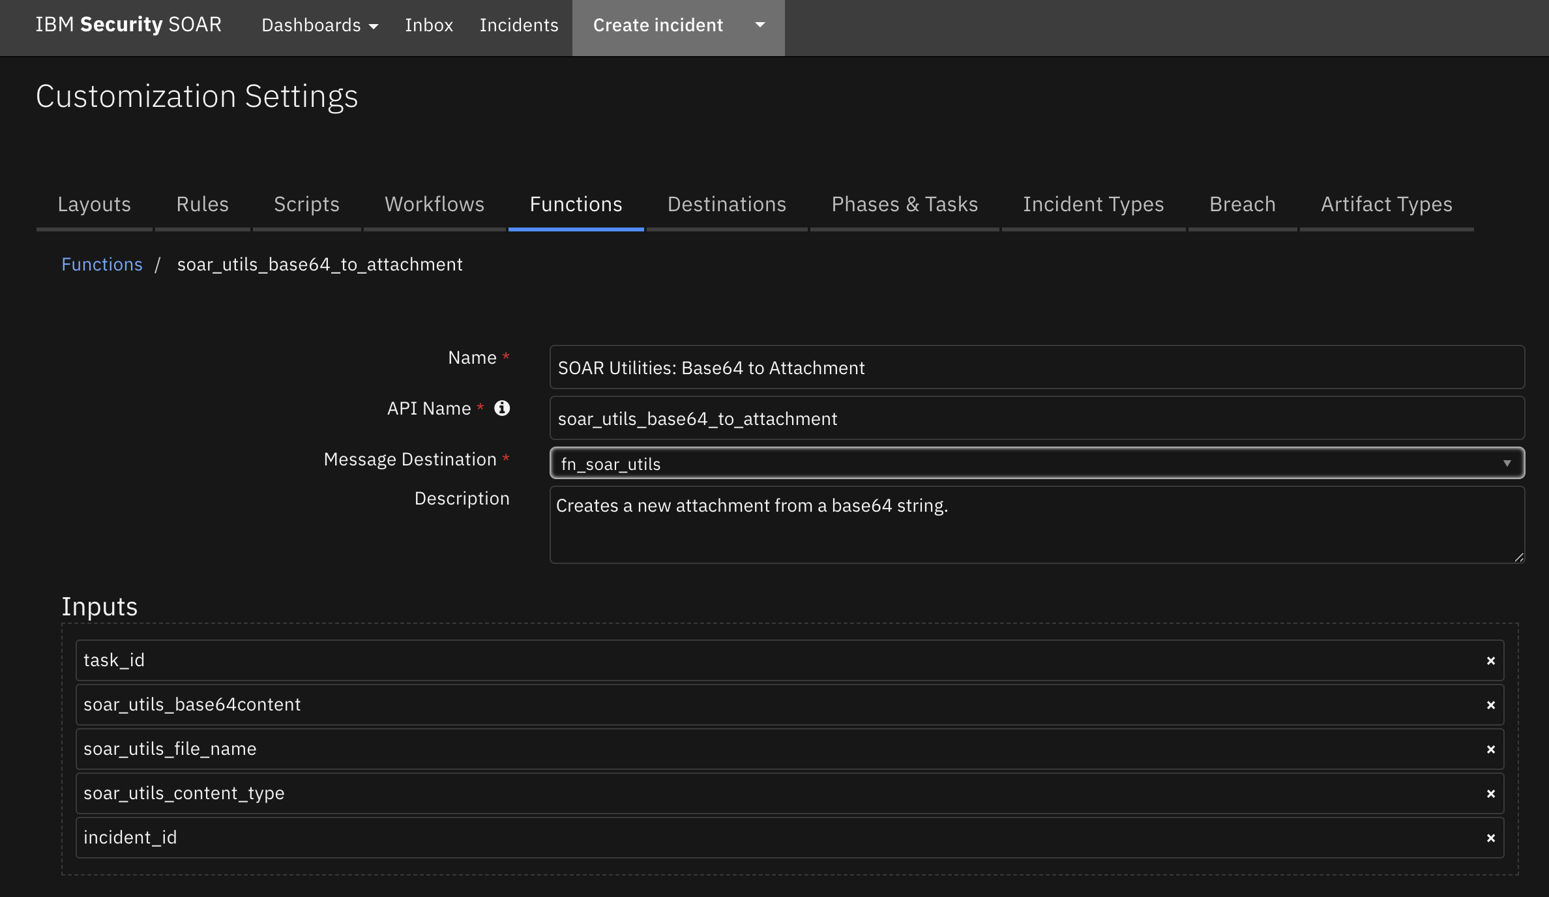Image resolution: width=1549 pixels, height=897 pixels.
Task: Expand the Message Destination dropdown
Action: (1507, 463)
